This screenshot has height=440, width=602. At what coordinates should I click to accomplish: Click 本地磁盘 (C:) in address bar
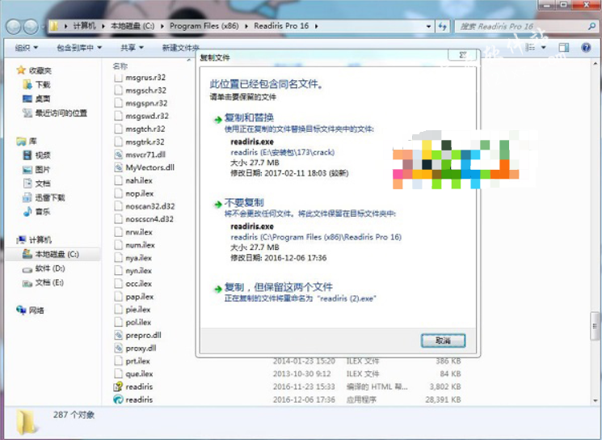click(x=133, y=26)
